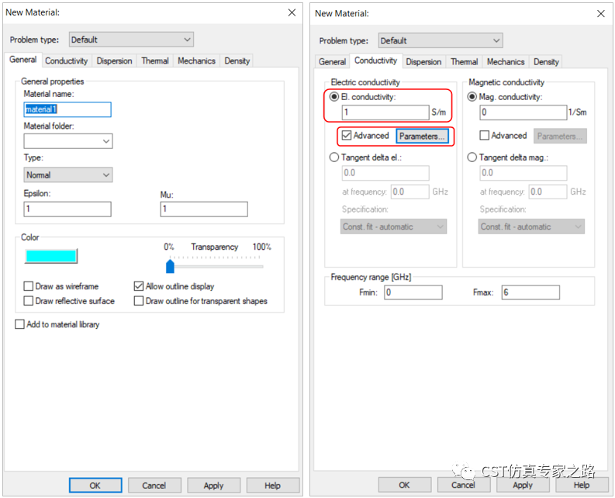Image resolution: width=615 pixels, height=498 pixels.
Task: Open Mechanics tab in right dialog
Action: 506,61
